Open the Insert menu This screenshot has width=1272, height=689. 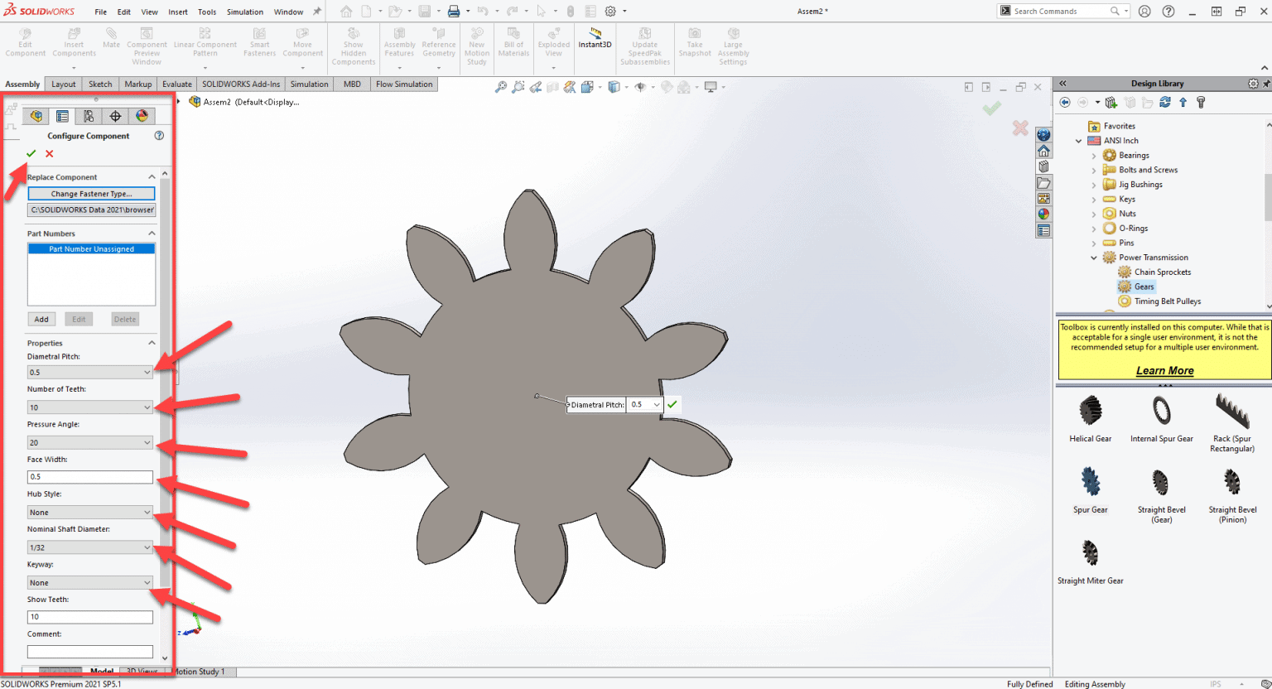coord(178,12)
